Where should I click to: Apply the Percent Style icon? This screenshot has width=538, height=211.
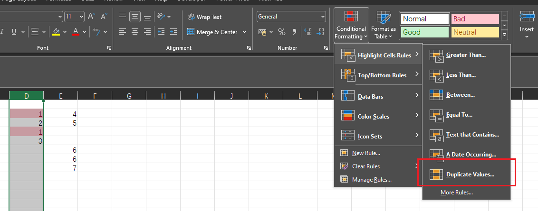(282, 32)
